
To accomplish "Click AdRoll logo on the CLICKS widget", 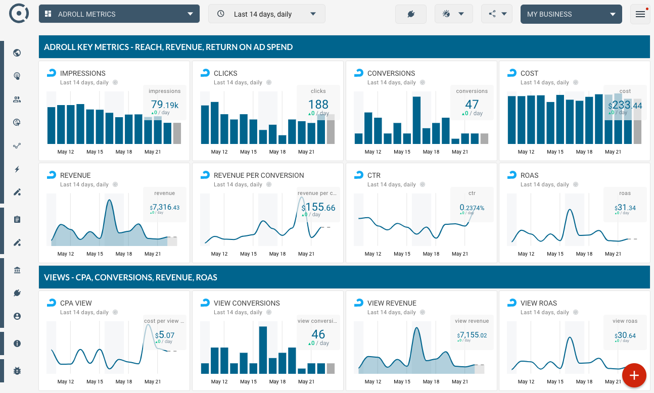I will [x=205, y=73].
